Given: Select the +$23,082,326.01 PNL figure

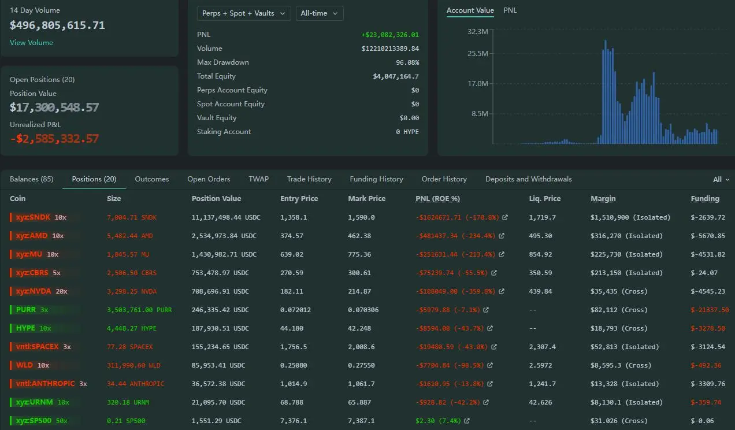Looking at the screenshot, I should pos(390,35).
